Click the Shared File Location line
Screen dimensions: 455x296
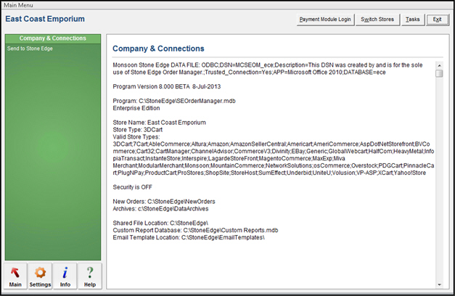point(160,223)
